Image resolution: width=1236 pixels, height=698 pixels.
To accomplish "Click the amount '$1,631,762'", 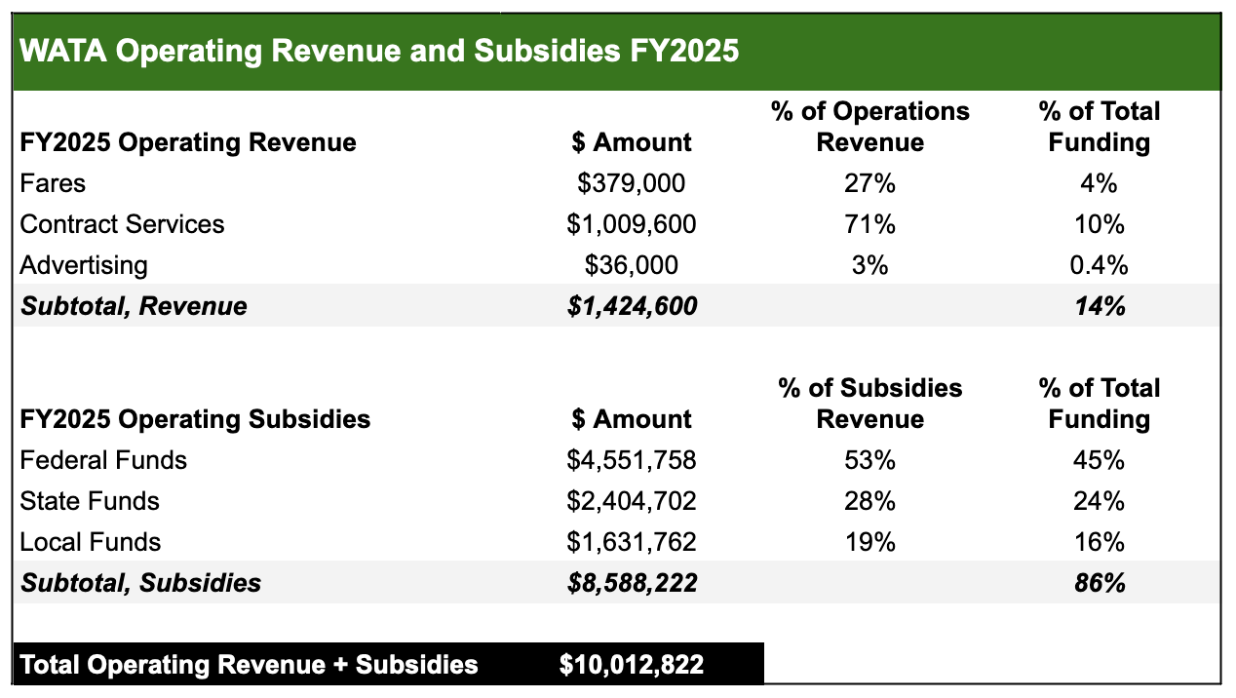I will click(632, 542).
